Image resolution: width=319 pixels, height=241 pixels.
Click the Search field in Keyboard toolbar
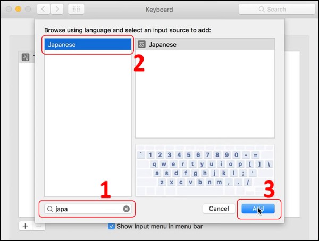coord(275,10)
